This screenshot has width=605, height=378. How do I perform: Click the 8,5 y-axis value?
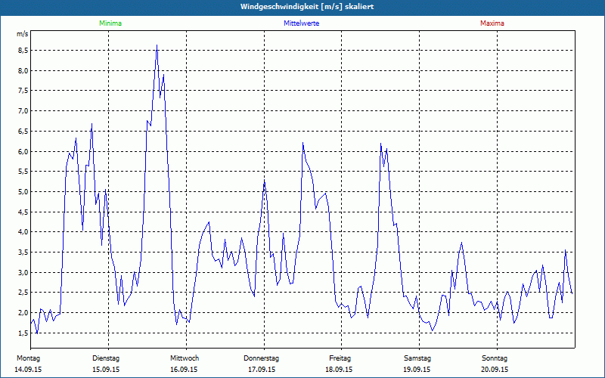[22, 51]
